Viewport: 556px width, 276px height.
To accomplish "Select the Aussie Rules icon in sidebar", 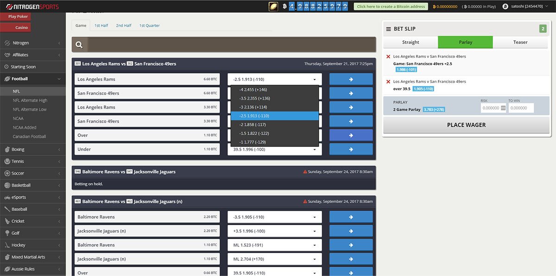I will pyautogui.click(x=7, y=269).
